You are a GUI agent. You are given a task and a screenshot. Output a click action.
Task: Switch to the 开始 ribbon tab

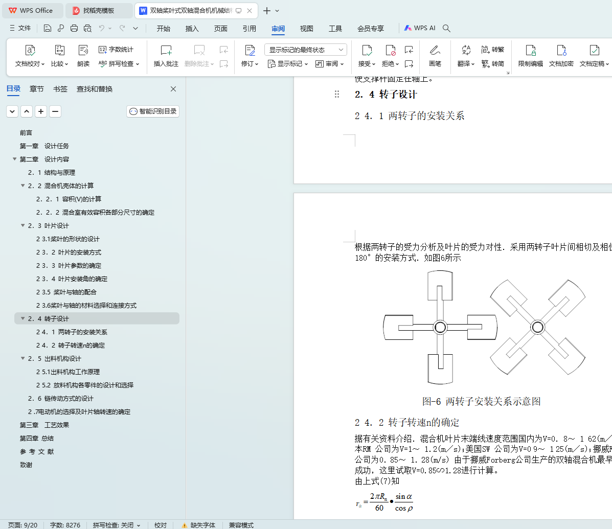point(164,29)
